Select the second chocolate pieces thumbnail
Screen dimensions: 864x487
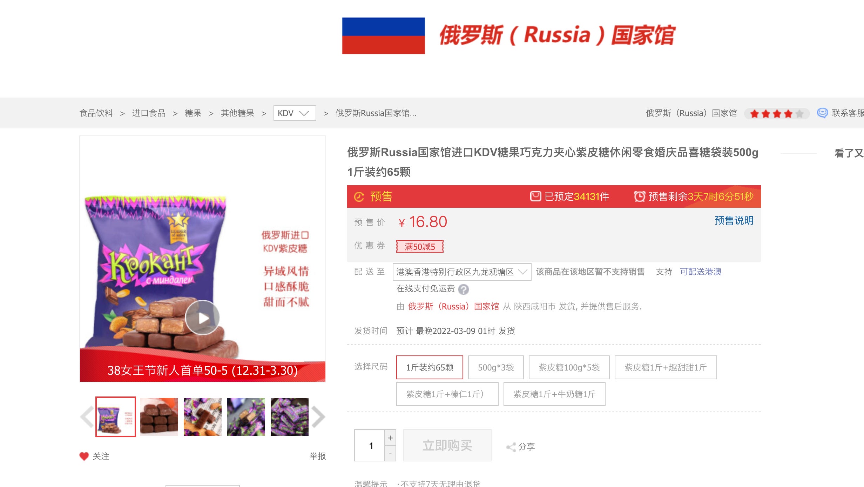(159, 417)
